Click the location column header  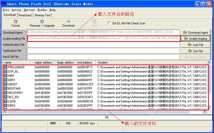(x=103, y=62)
